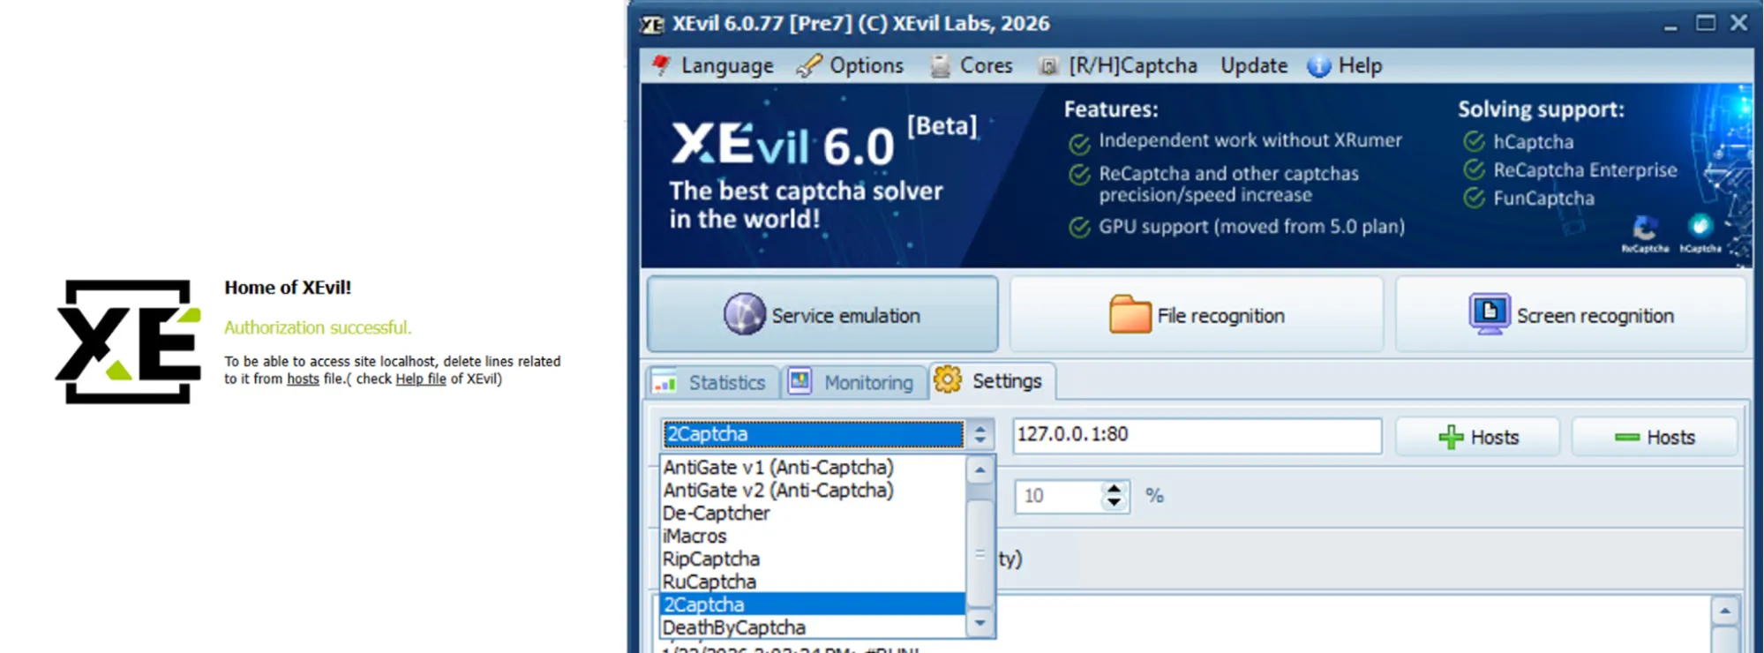
Task: Click the dropdown list scroll-up arrow
Action: coord(980,470)
